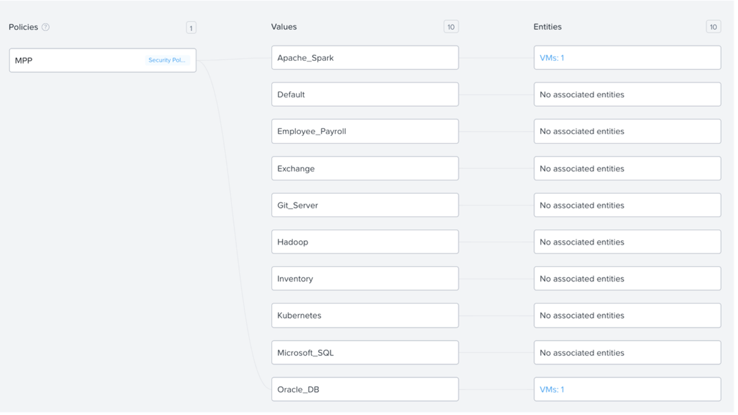Click the entities box in the Default row

click(627, 94)
